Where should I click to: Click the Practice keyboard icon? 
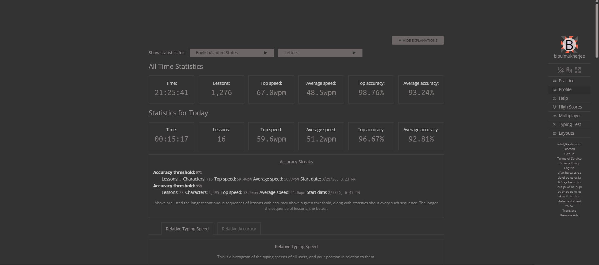click(555, 81)
